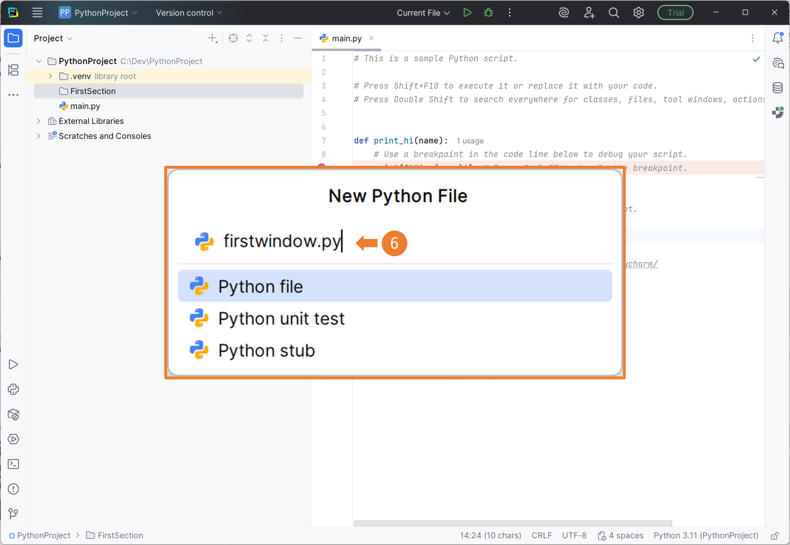Click editor horizontal scrollbar

point(512,524)
